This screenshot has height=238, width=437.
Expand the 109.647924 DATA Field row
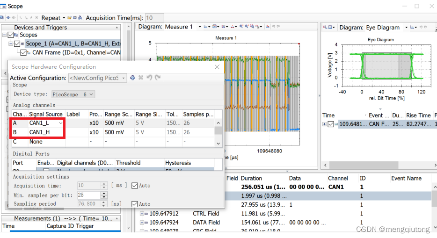142,223
